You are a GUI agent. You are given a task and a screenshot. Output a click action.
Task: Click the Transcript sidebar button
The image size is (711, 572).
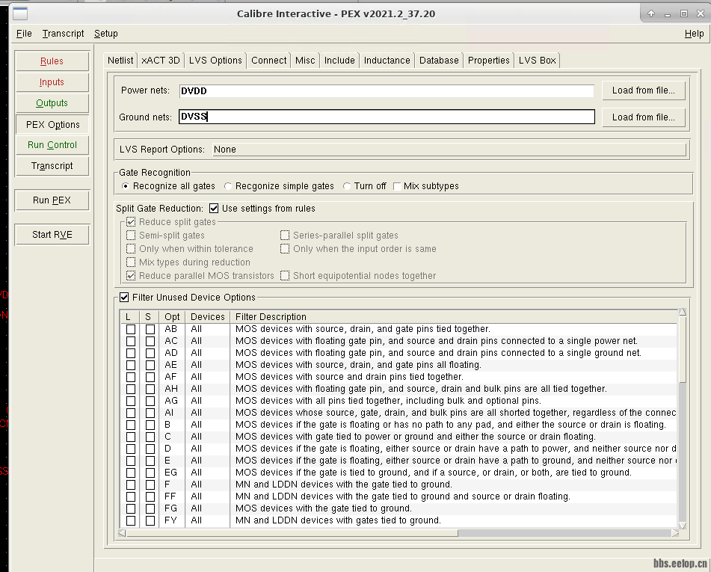tap(52, 166)
